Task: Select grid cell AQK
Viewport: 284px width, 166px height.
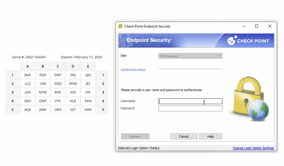Action: [x=28, y=110]
